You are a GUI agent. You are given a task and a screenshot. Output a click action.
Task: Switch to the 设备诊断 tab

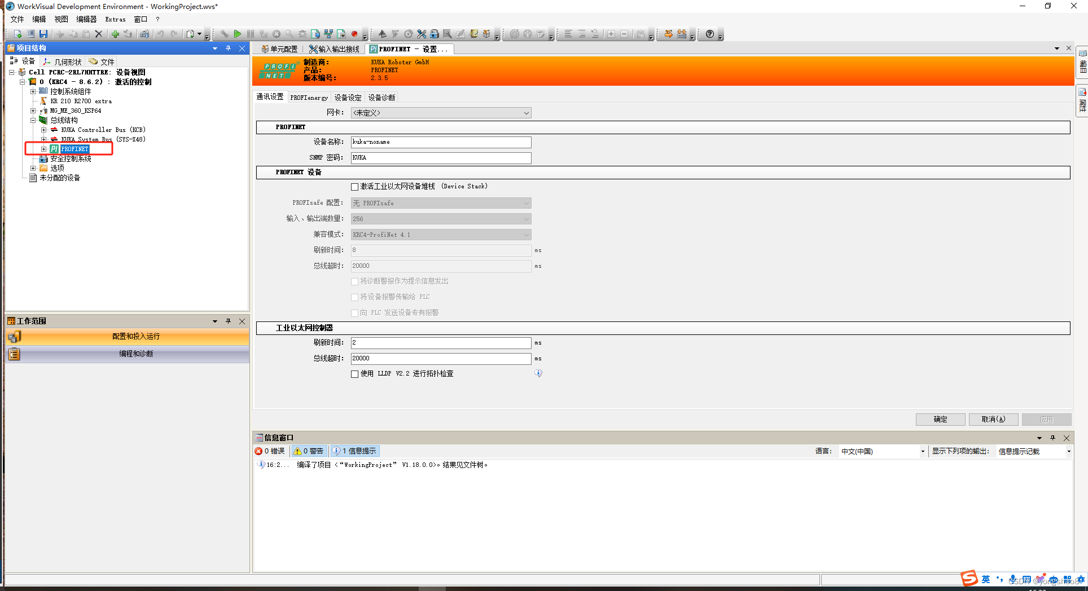[382, 98]
